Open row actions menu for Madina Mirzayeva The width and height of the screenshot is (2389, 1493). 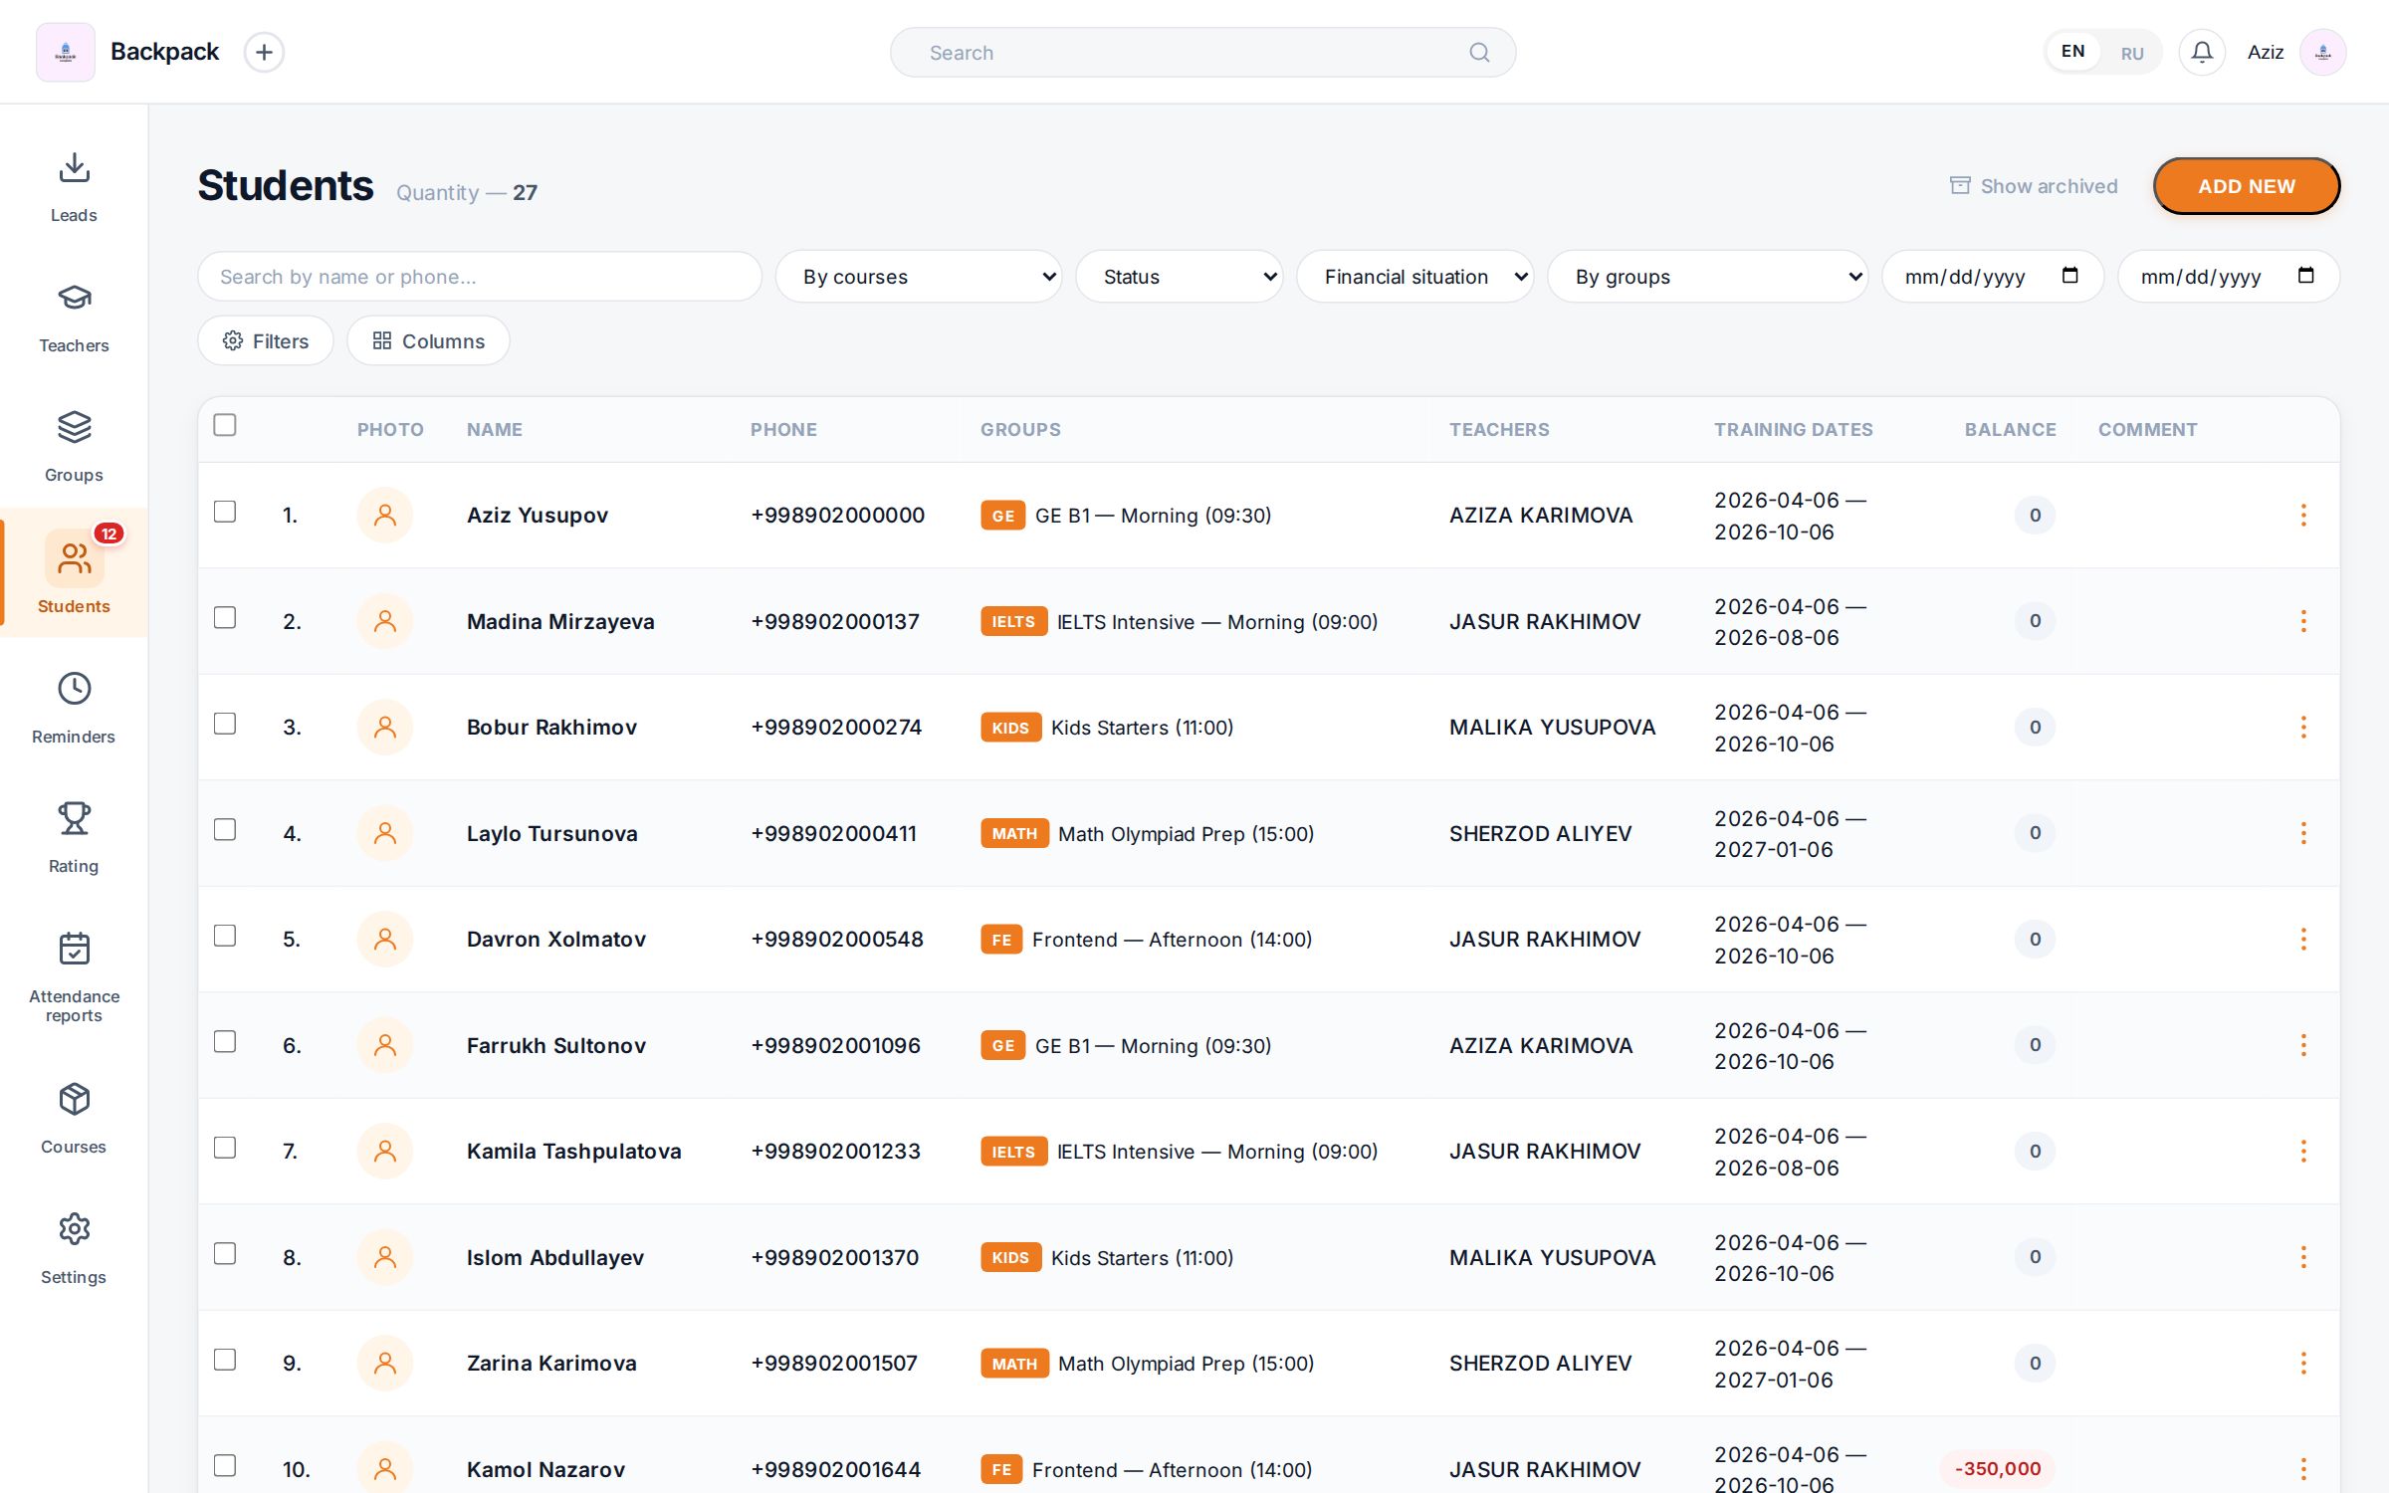coord(2303,621)
